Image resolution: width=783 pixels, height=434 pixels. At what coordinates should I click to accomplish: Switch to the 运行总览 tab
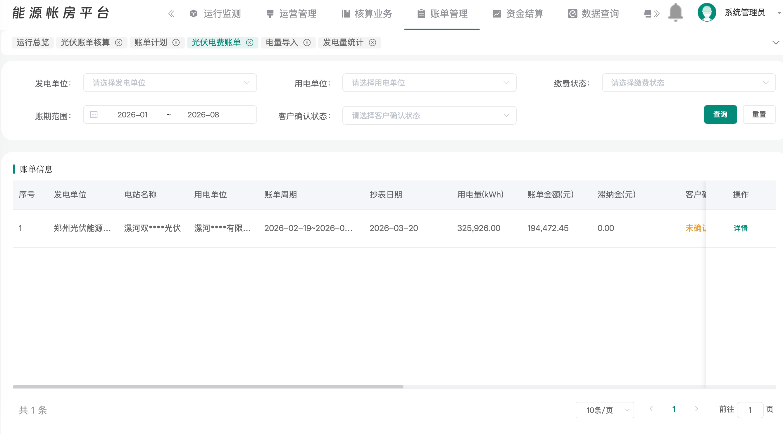(x=32, y=43)
